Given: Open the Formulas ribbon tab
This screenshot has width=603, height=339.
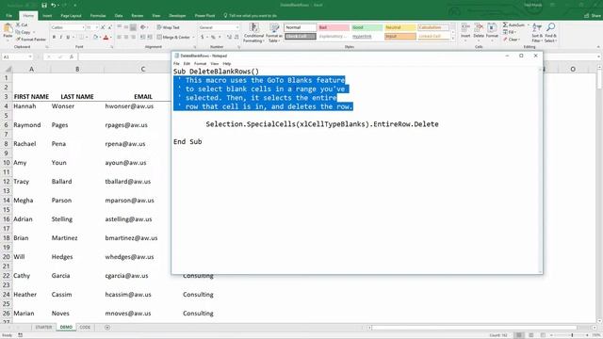Looking at the screenshot, I should (98, 16).
